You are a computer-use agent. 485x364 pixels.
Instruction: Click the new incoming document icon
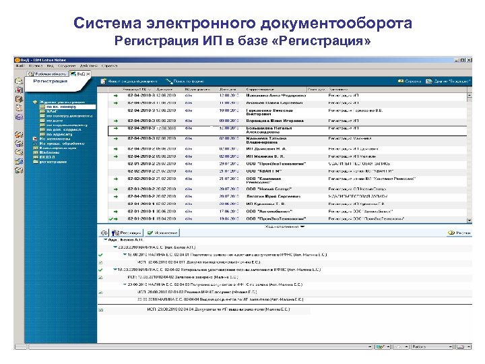(x=104, y=82)
